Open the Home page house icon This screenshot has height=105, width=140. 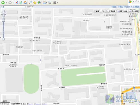[25, 3]
